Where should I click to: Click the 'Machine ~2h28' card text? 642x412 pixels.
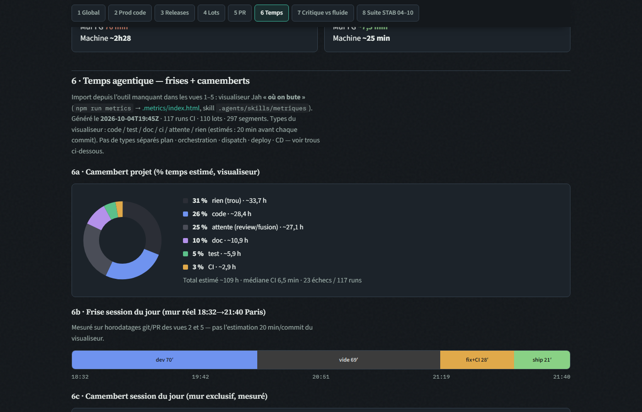click(105, 38)
